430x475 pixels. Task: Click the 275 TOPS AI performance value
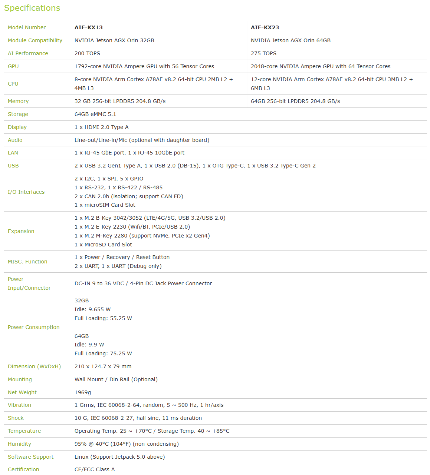coord(263,53)
